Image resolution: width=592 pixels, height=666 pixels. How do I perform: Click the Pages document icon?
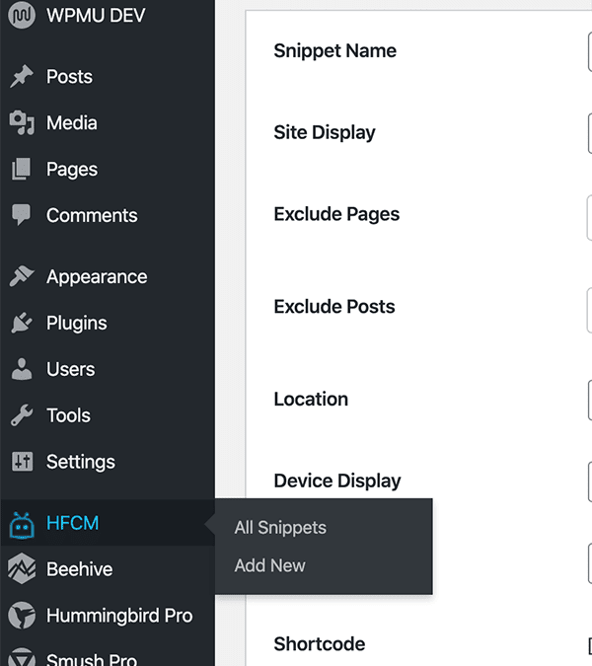(22, 169)
